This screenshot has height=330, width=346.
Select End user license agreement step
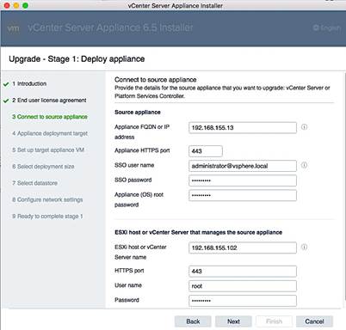tap(49, 101)
